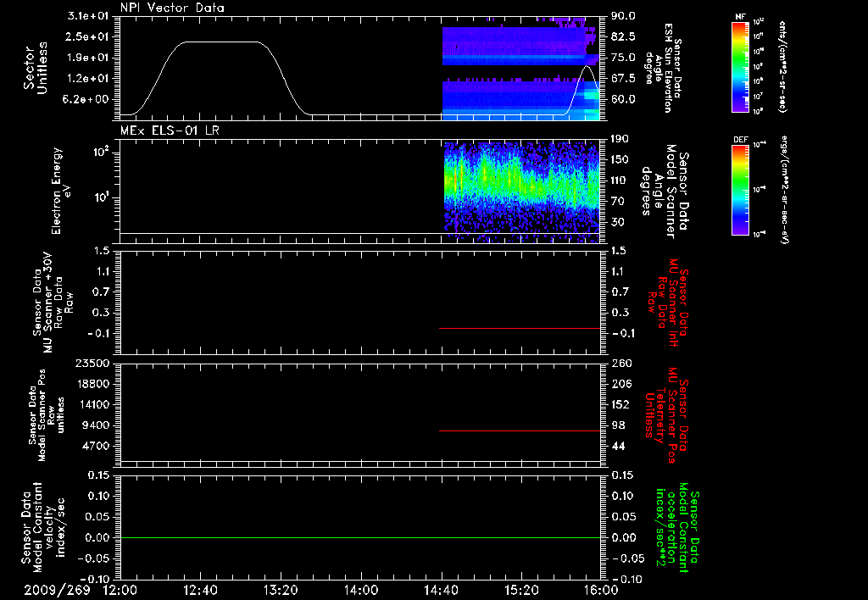
Task: Click the 98 telemetry tick label
Action: (617, 425)
